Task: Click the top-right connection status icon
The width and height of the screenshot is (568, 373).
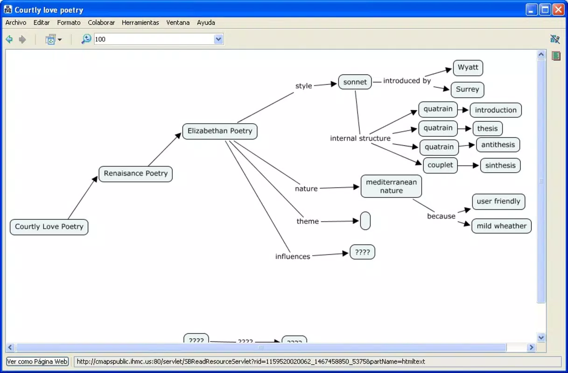Action: [x=555, y=39]
